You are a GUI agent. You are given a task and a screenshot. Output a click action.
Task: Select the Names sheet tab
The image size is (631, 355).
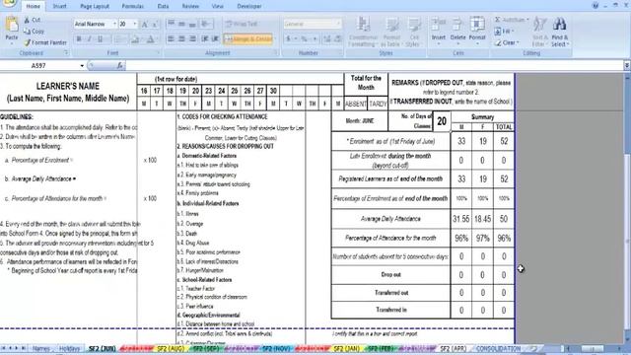40,348
